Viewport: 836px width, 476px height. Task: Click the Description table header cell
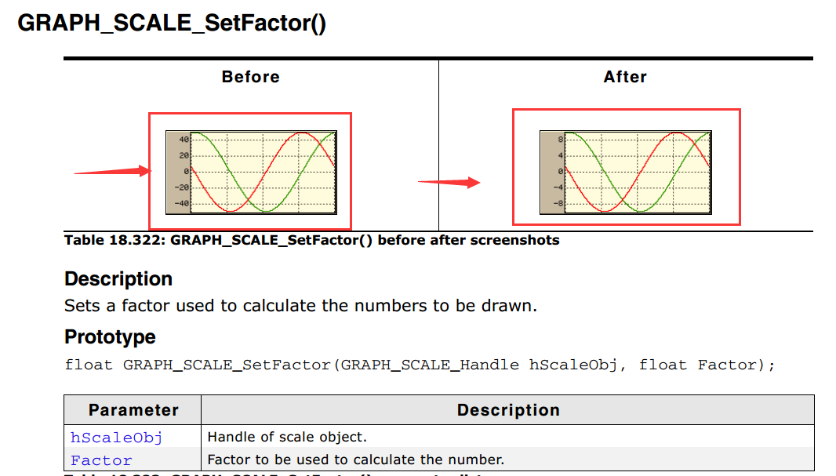[508, 410]
